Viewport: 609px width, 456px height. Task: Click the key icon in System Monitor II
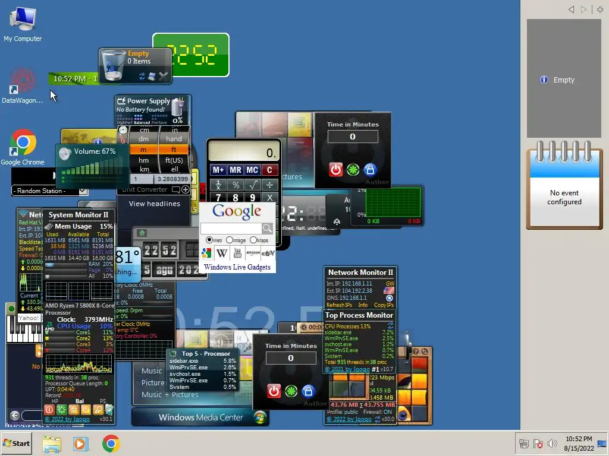(98, 410)
